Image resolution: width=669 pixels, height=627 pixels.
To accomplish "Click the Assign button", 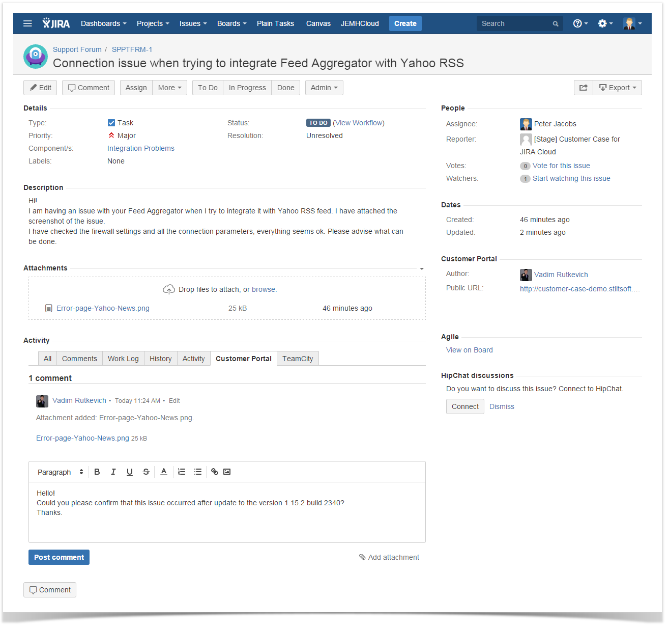I will pos(136,88).
